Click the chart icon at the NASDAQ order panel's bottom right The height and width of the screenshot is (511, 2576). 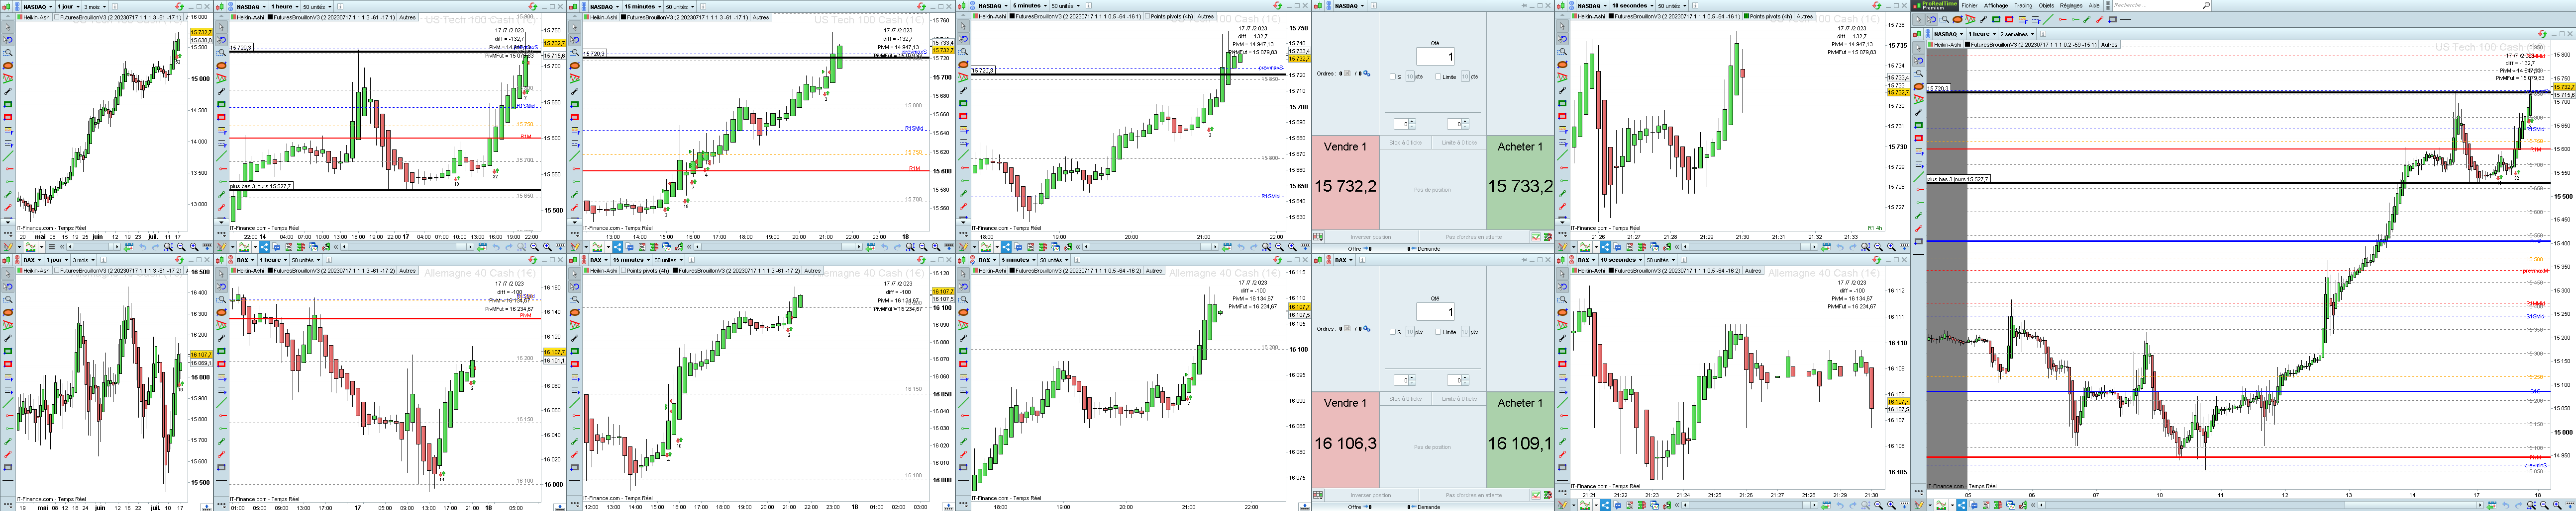coord(1536,237)
